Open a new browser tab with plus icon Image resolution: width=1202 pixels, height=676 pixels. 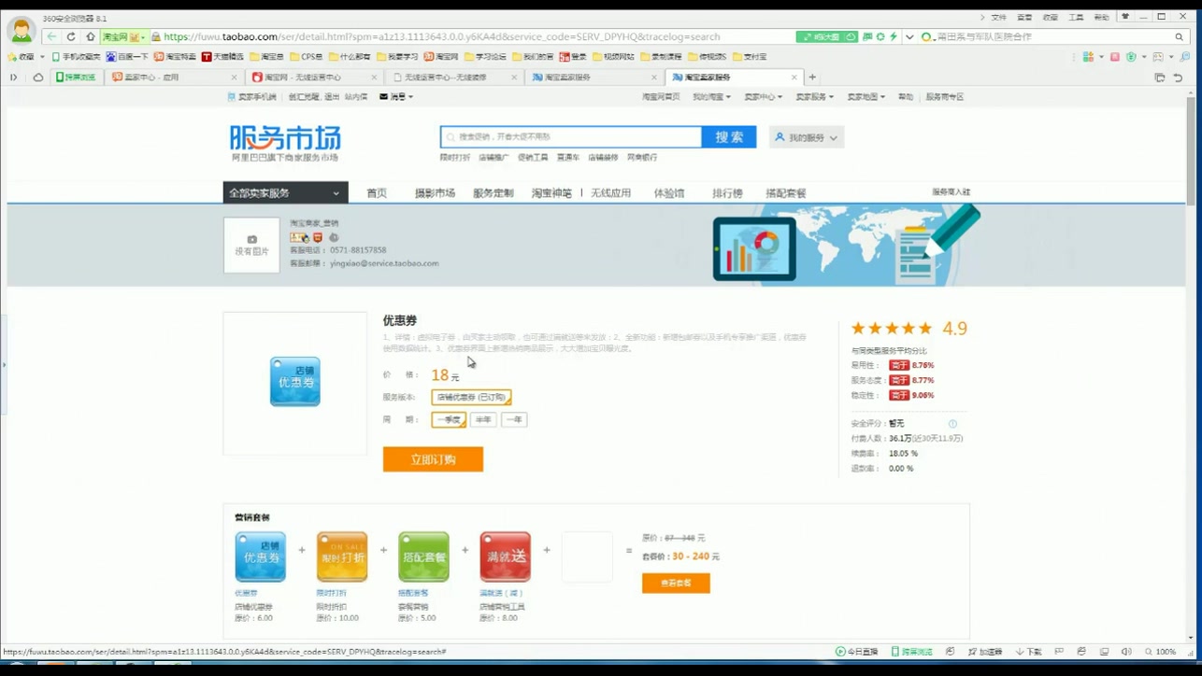pos(812,77)
